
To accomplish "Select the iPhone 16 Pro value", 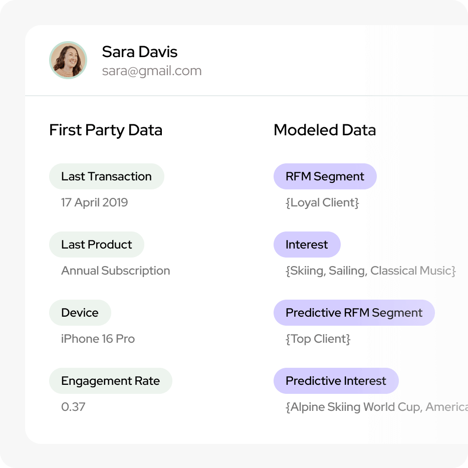I will coord(98,339).
